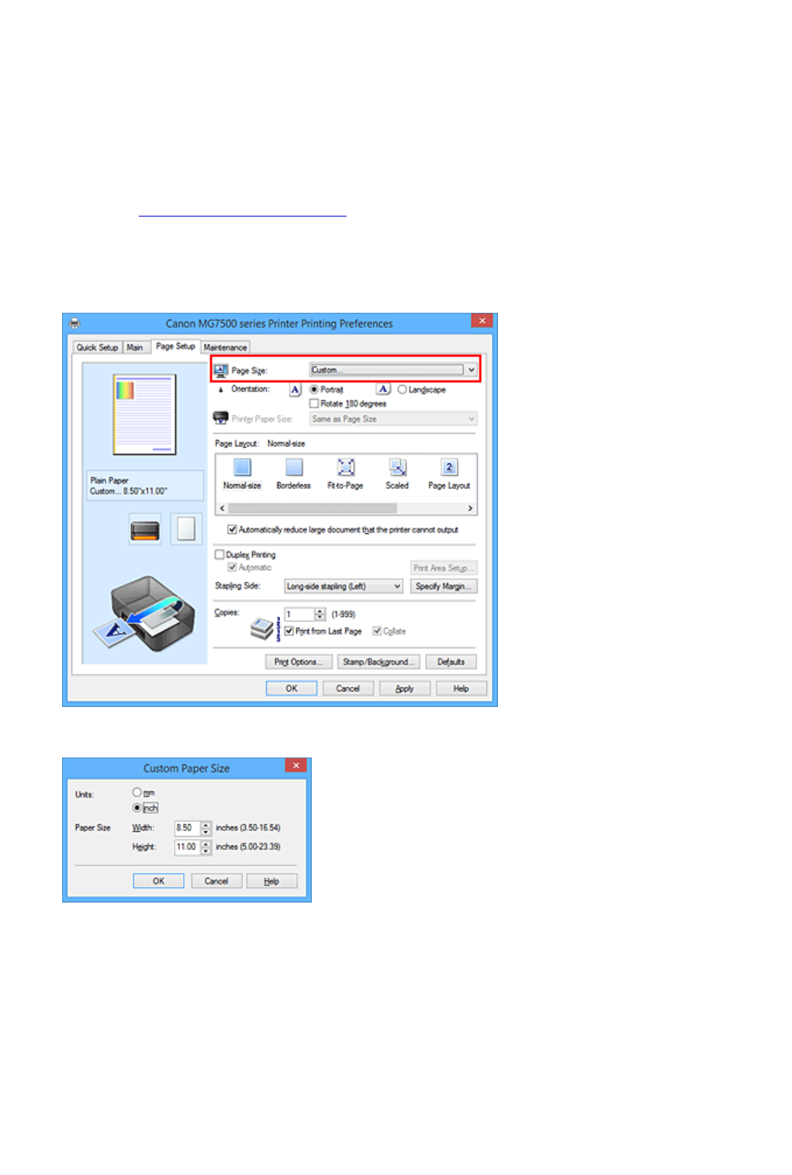Select the Landscape radio button
792x1175 pixels.
pyautogui.click(x=402, y=390)
